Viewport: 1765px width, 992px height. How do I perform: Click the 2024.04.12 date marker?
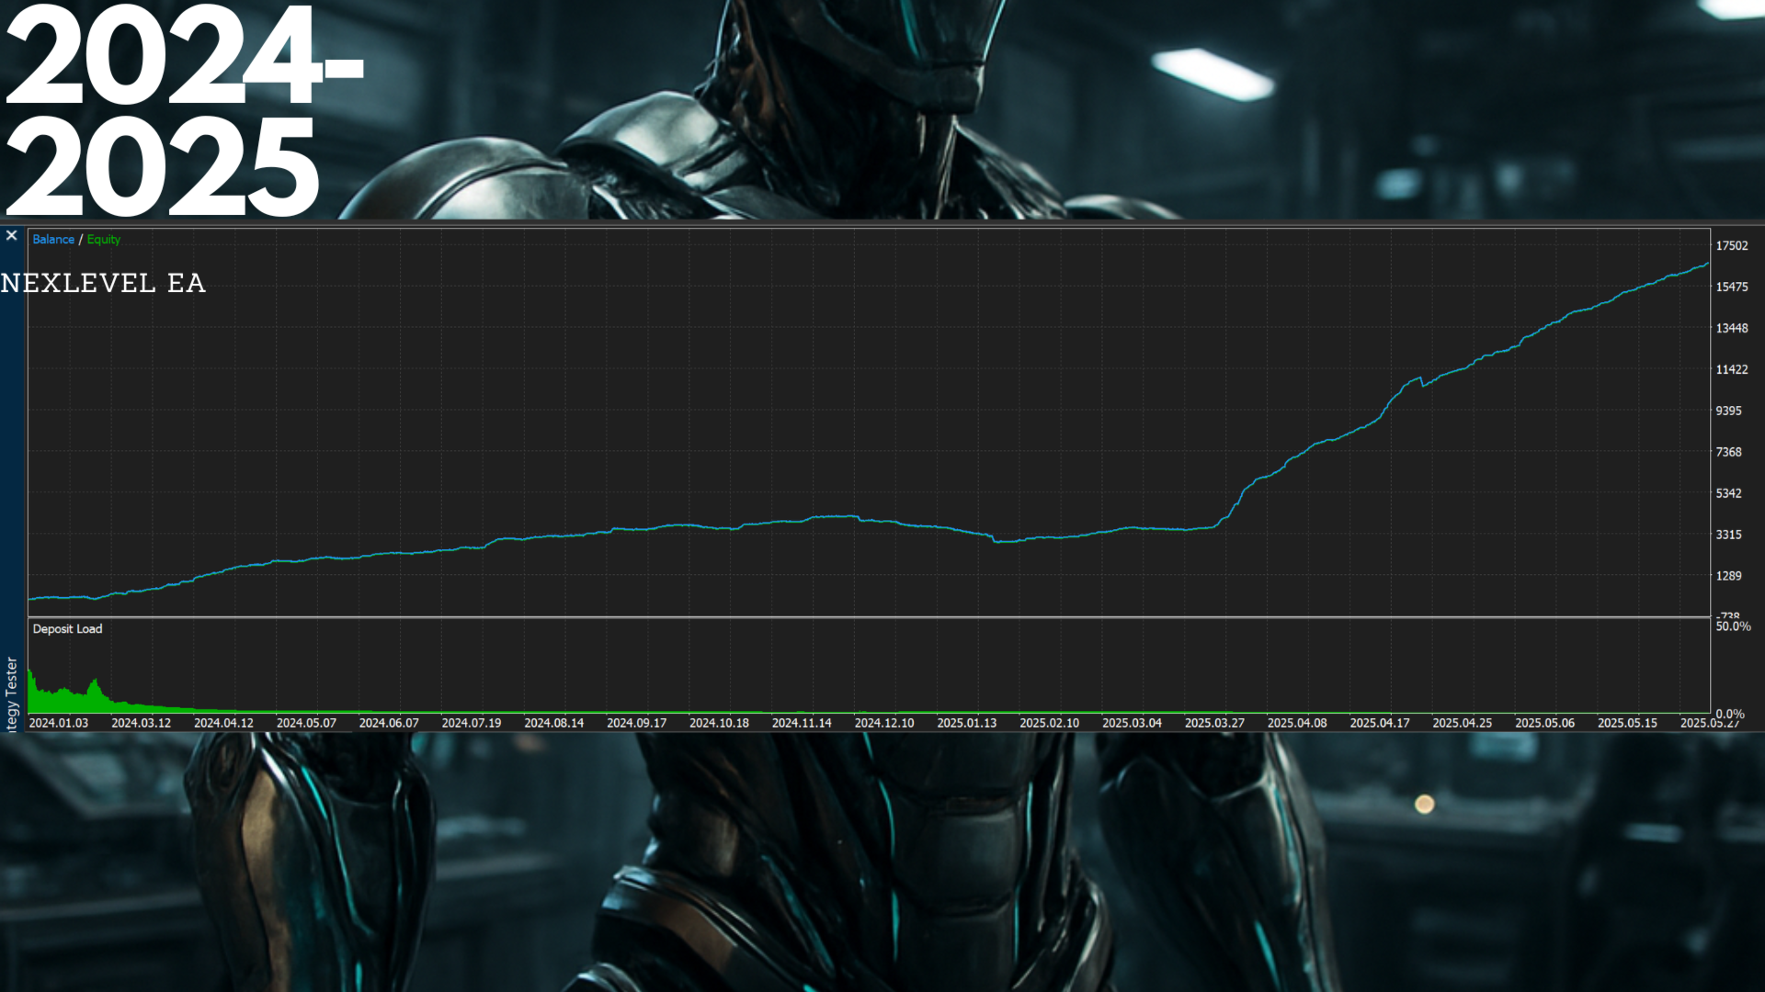tap(223, 723)
